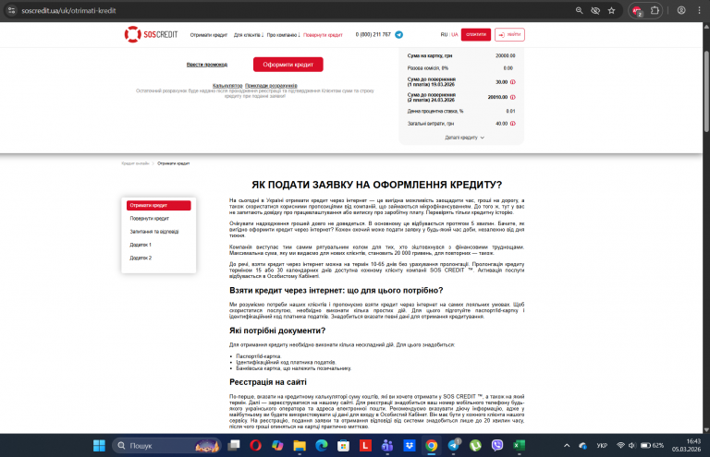
Task: Go to Кредит онлайн breadcrumb
Action: pos(135,163)
